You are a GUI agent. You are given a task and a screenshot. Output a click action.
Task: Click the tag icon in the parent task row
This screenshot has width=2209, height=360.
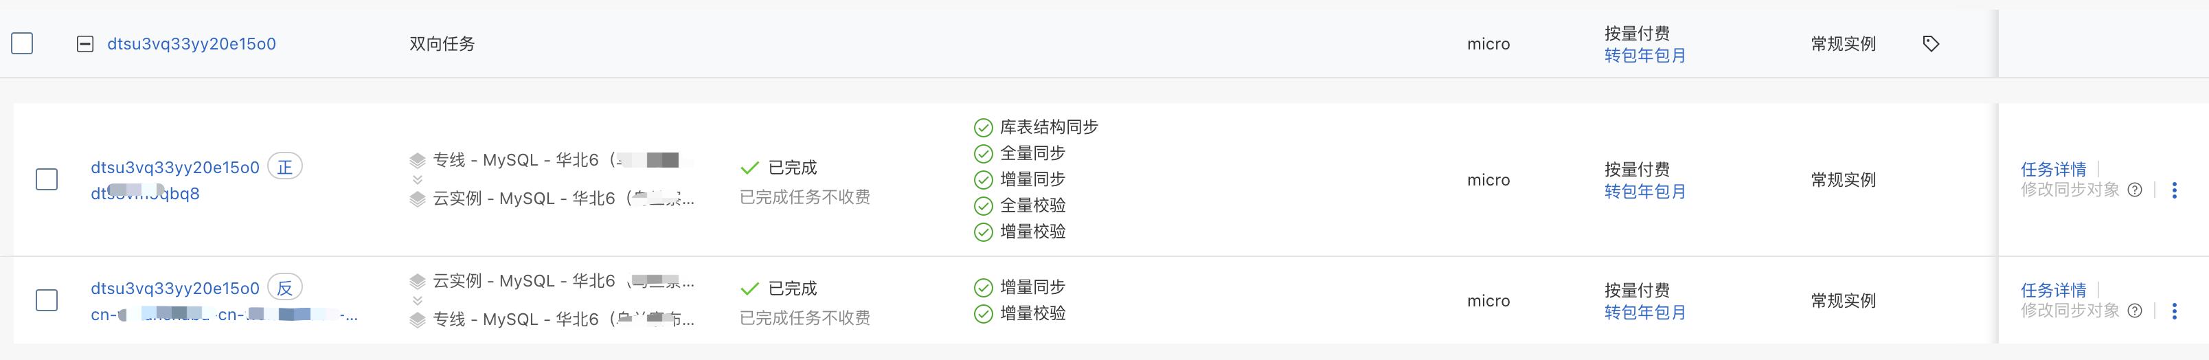pyautogui.click(x=1930, y=44)
